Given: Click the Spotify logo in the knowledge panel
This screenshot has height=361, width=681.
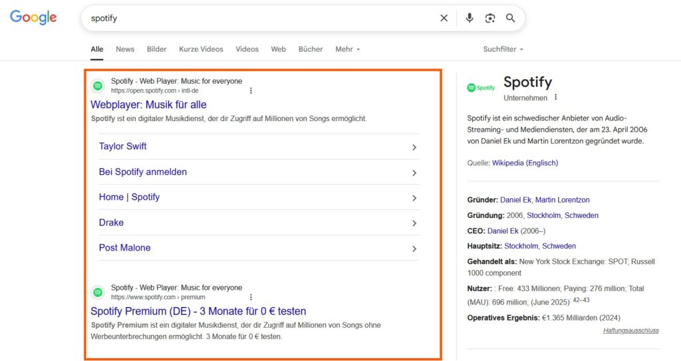Looking at the screenshot, I should [481, 88].
